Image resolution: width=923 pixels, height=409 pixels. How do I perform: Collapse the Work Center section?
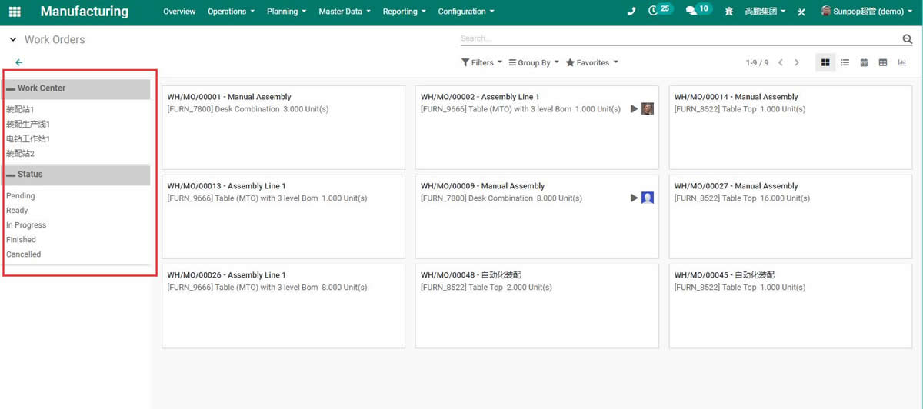(11, 88)
